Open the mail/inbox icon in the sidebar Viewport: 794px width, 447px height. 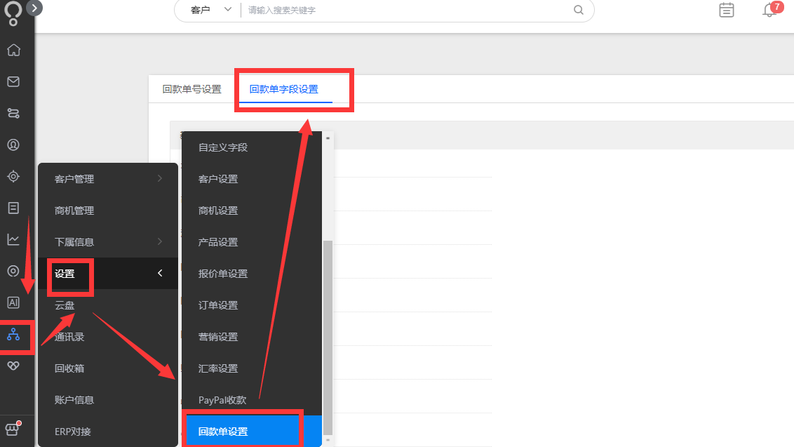click(x=14, y=81)
